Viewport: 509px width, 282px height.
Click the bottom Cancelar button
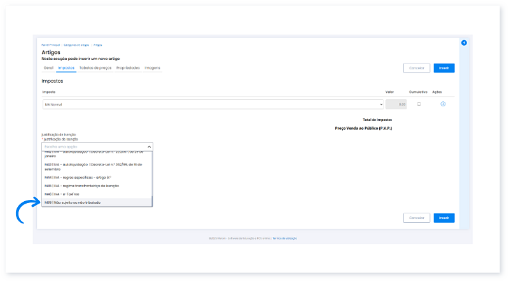click(x=416, y=218)
